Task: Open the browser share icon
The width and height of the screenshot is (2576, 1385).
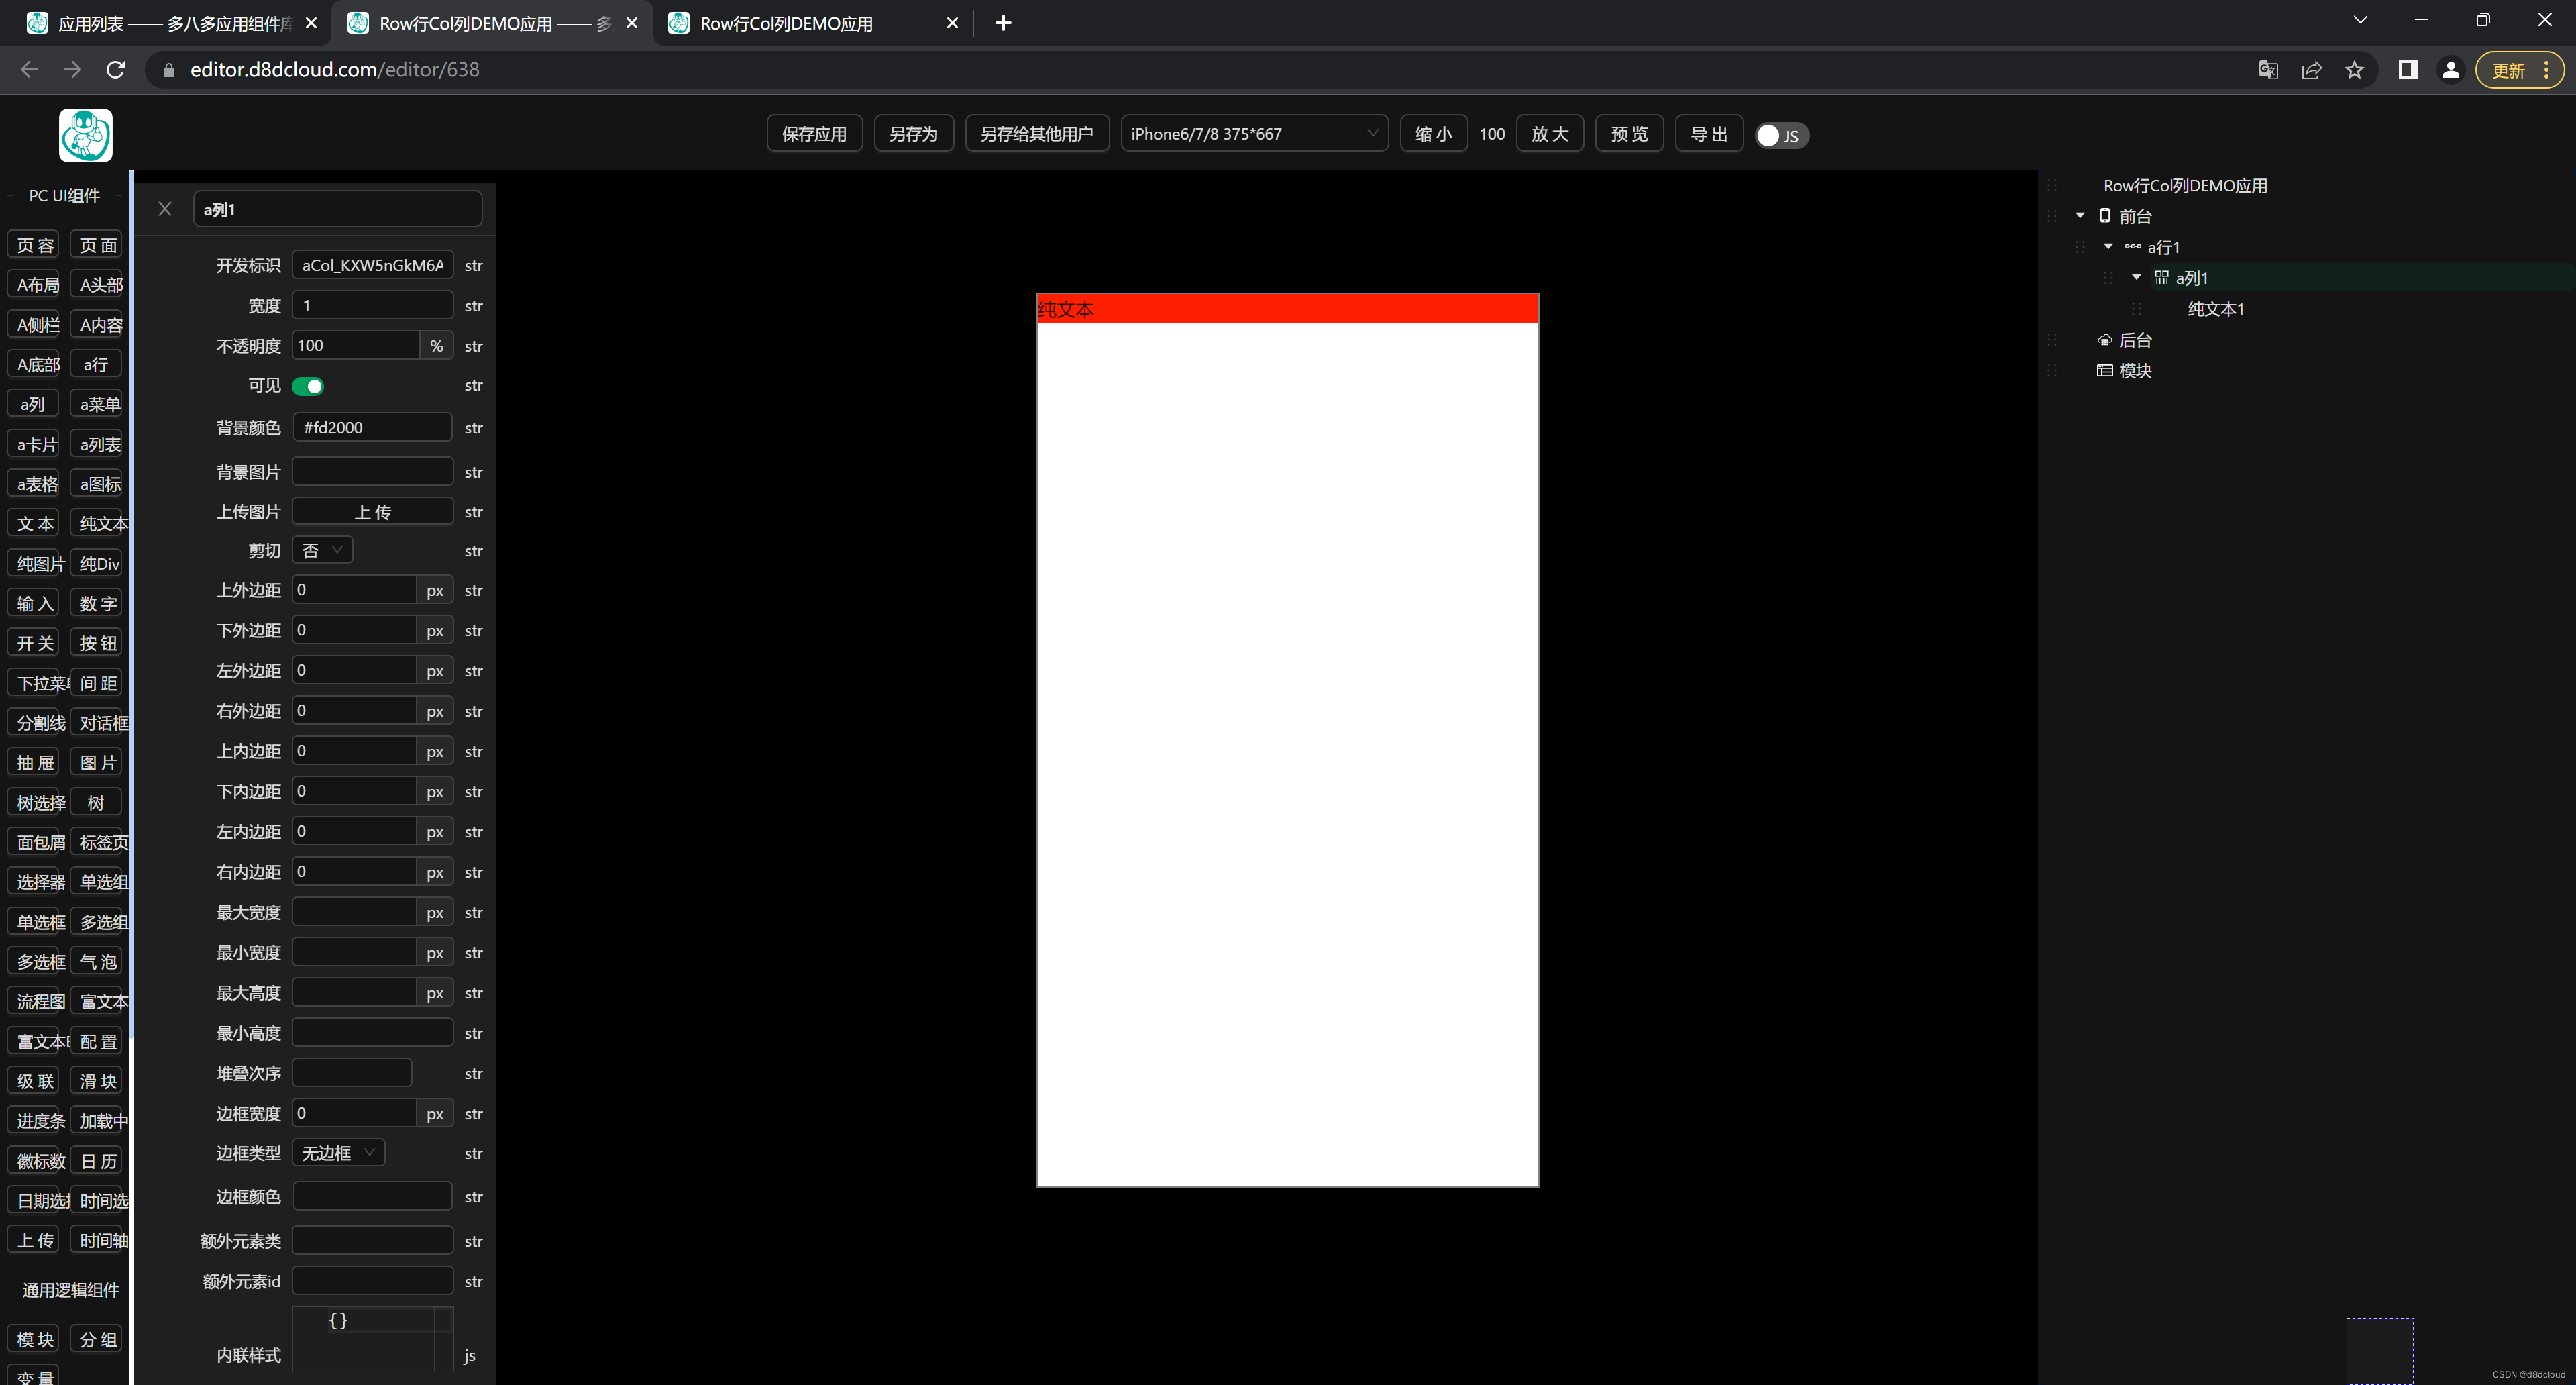Action: pyautogui.click(x=2311, y=70)
